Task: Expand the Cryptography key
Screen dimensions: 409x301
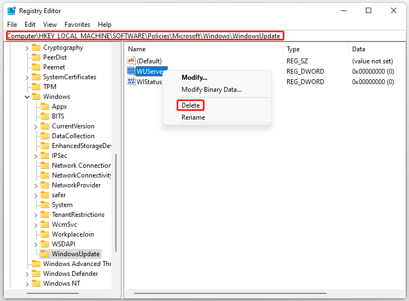Action: [27, 48]
